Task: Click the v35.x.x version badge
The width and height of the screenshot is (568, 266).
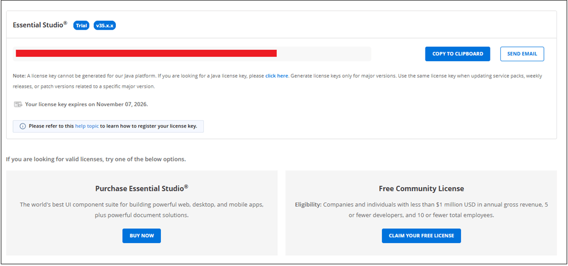Action: pyautogui.click(x=105, y=25)
